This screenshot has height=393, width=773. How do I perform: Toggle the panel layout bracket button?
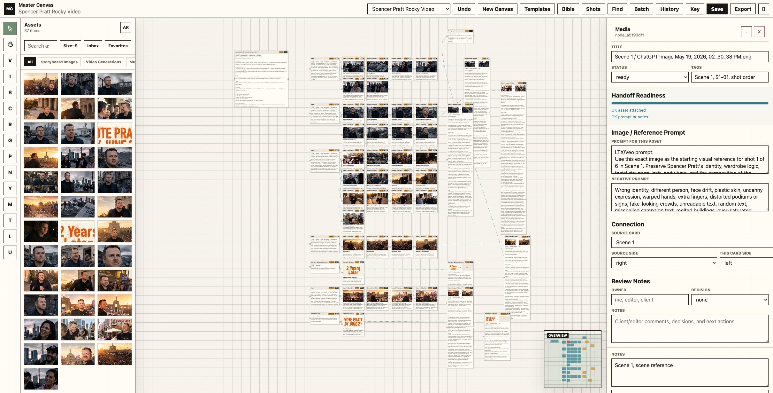(x=764, y=9)
